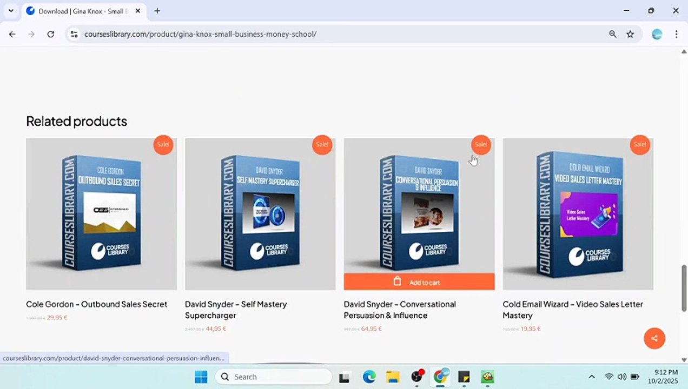The image size is (688, 389).
Task: Click the Sale badge on Conversational Persuasion
Action: [x=481, y=145]
